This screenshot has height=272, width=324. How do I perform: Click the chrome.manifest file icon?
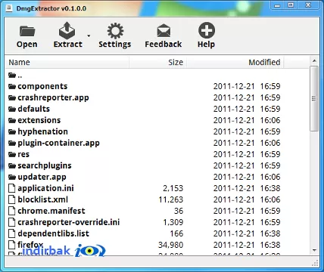[12, 211]
